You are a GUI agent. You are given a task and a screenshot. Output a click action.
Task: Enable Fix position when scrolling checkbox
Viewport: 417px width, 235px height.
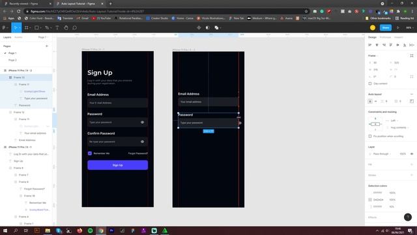370,136
